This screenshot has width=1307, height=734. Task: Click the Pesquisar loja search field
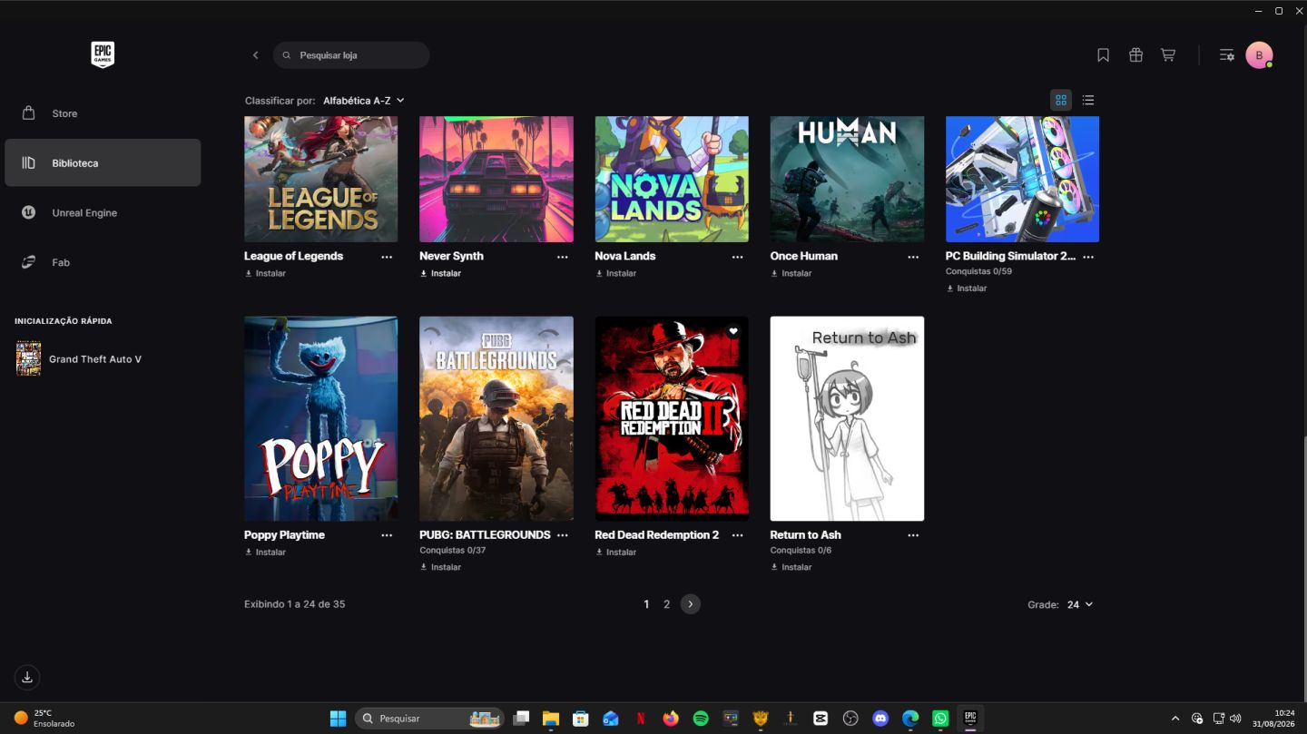pos(351,55)
